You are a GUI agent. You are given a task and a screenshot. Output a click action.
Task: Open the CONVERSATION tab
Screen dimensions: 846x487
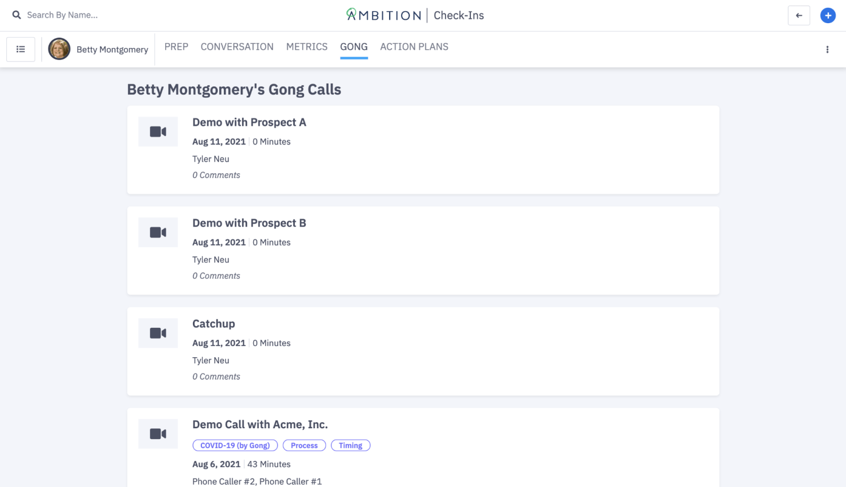coord(237,47)
